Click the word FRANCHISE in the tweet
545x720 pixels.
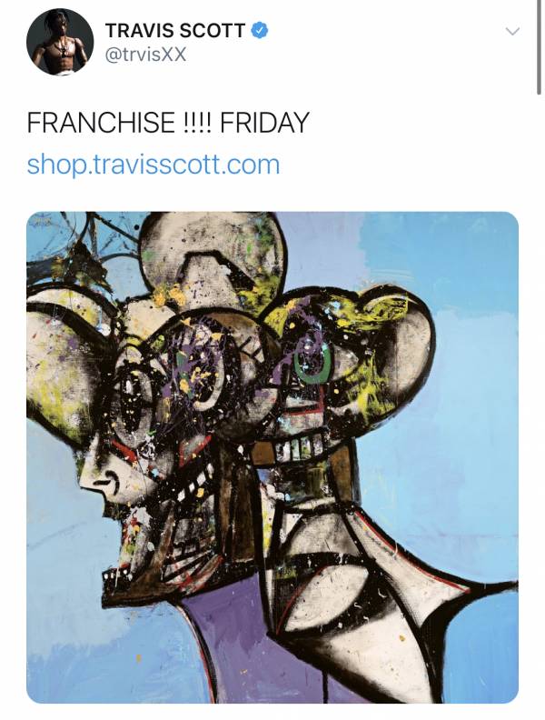101,123
